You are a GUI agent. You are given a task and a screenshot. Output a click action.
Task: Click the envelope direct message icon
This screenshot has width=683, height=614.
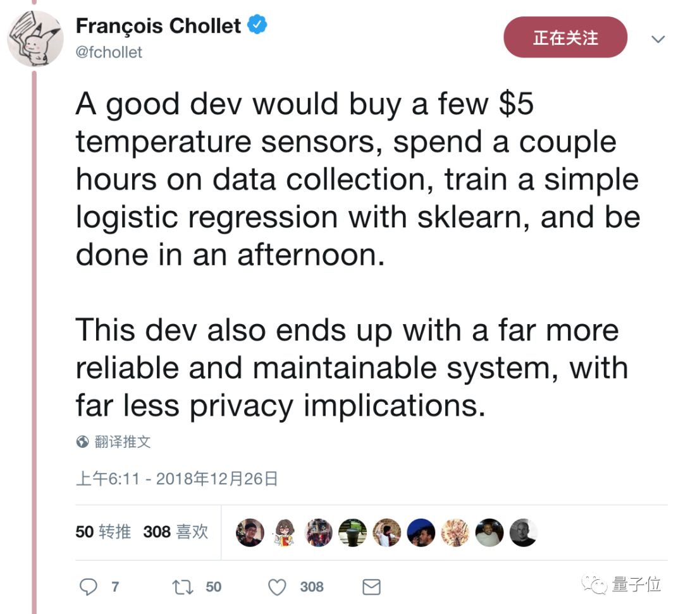coord(371,587)
